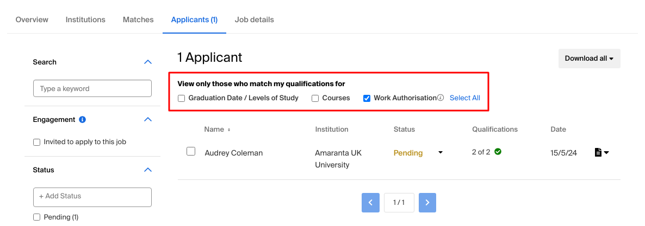Open the Job details tab

point(254,20)
